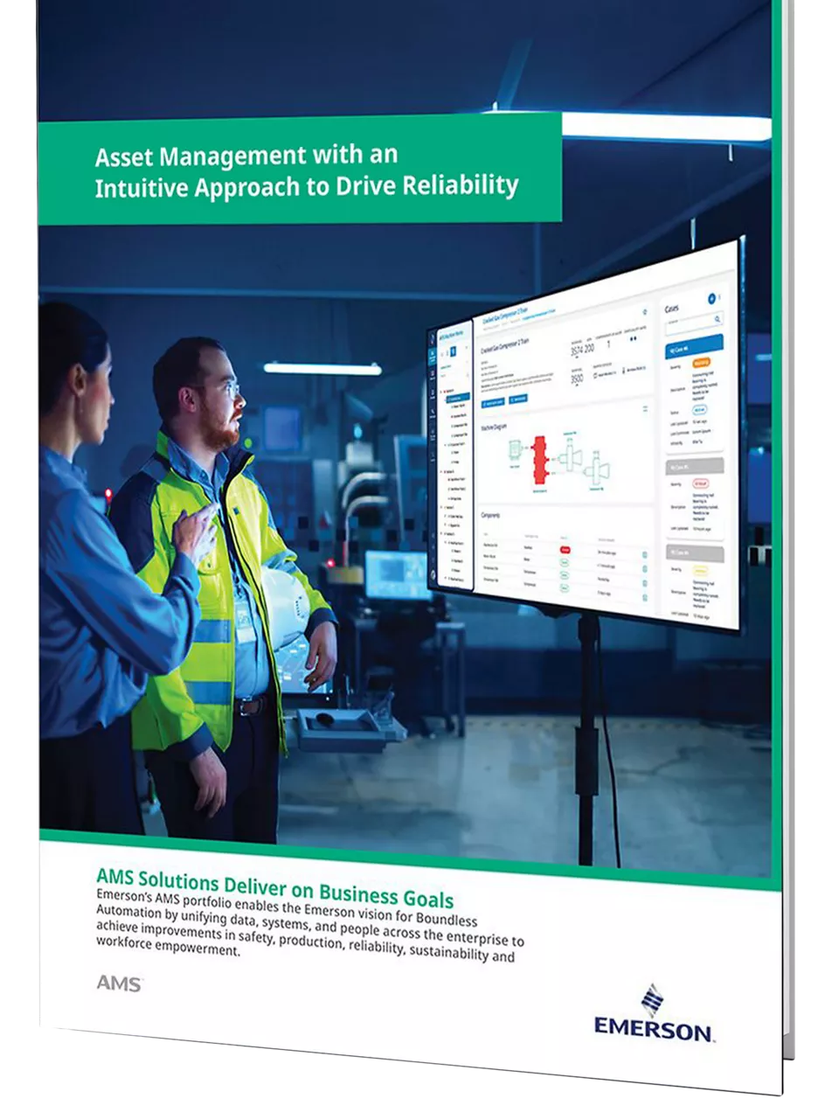
Task: Click the left blue action button under the description
Action: pyautogui.click(x=494, y=401)
